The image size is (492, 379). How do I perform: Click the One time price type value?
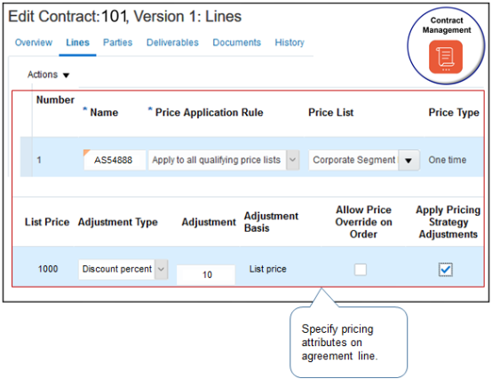coord(447,160)
